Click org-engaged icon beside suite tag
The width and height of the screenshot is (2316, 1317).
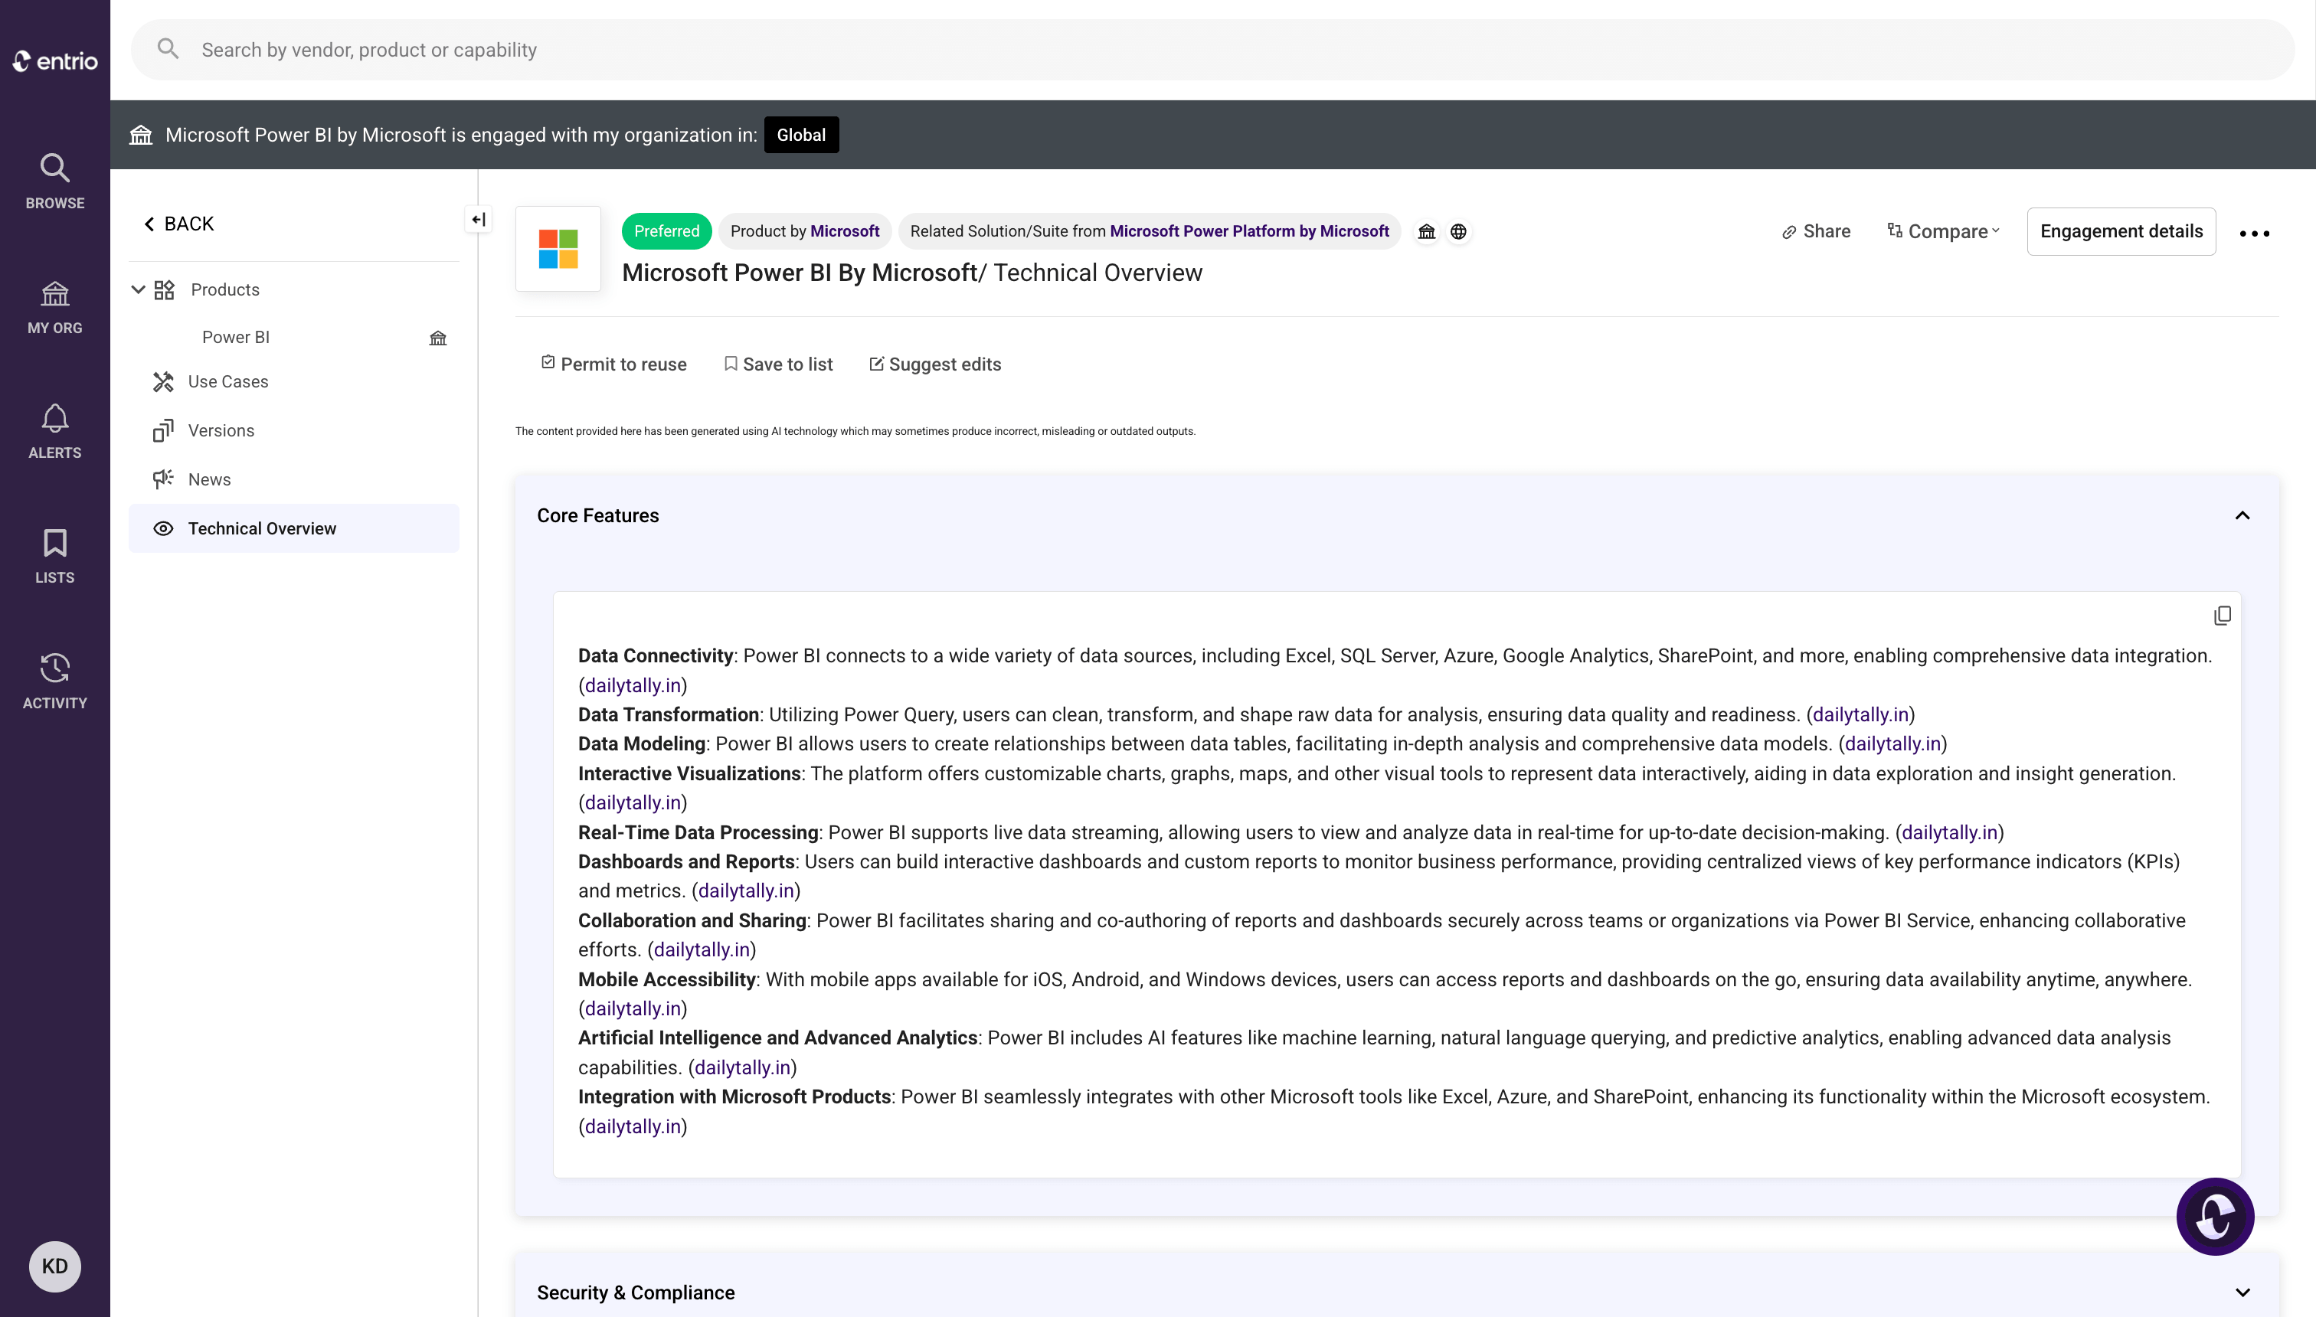(x=1427, y=231)
